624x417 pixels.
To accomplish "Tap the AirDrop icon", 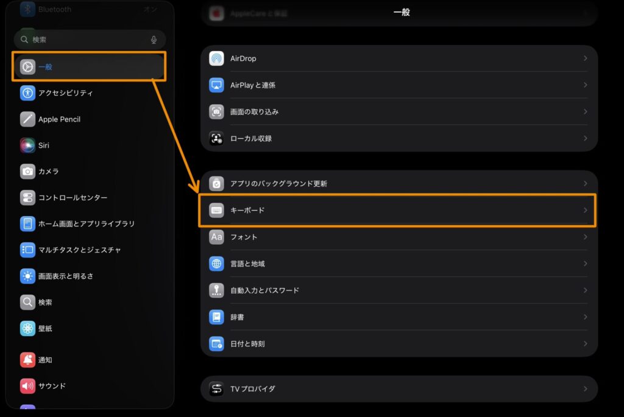I will 216,58.
